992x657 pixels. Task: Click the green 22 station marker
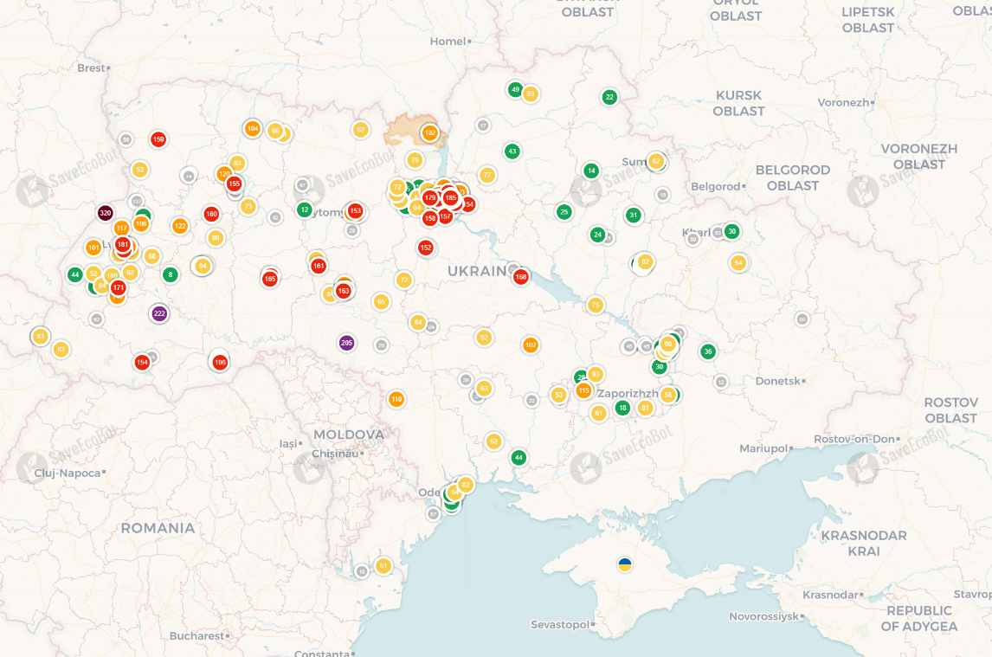tap(609, 97)
